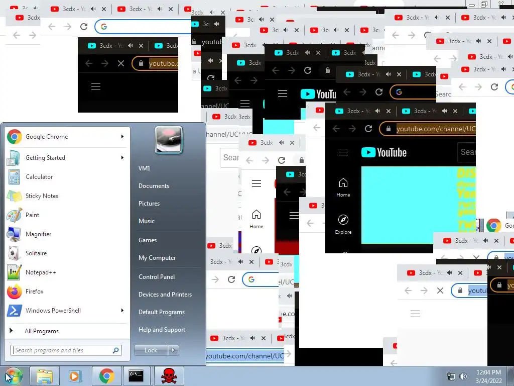Screen dimensions: 514x386
Task: Open Getting Started in the Start menu
Action: tap(67, 158)
